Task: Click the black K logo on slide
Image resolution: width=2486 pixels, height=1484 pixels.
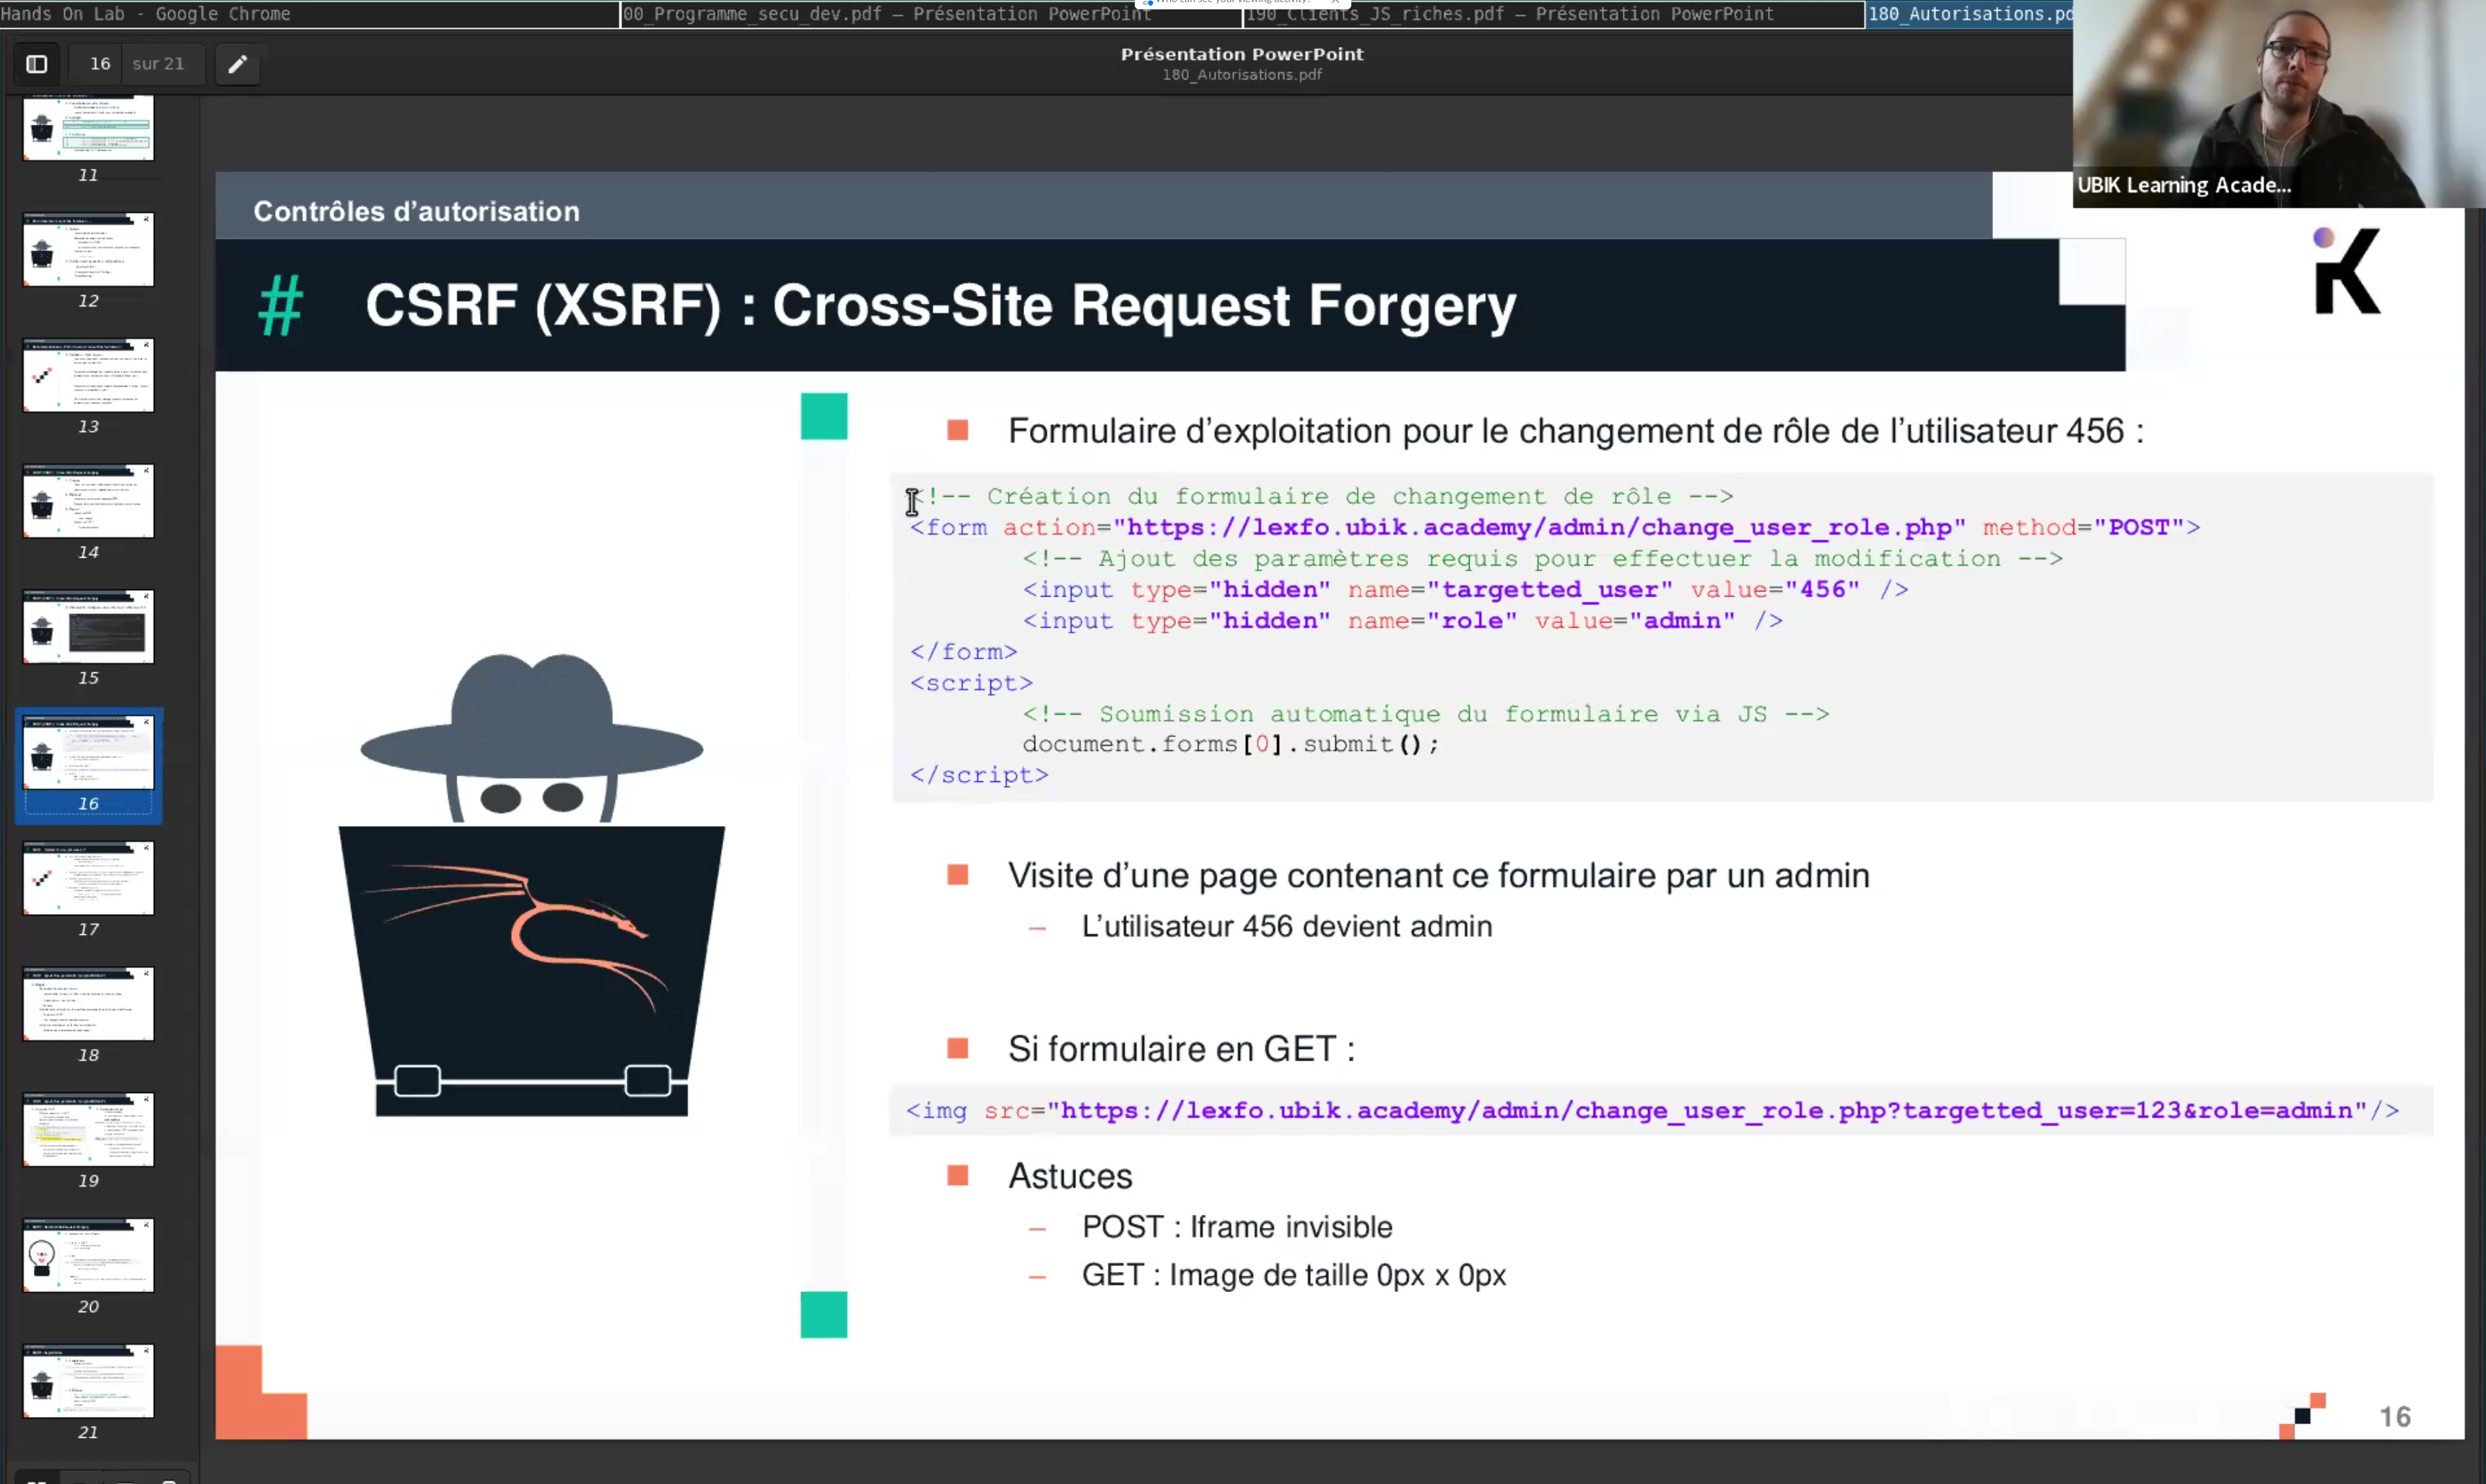Action: coord(2347,271)
